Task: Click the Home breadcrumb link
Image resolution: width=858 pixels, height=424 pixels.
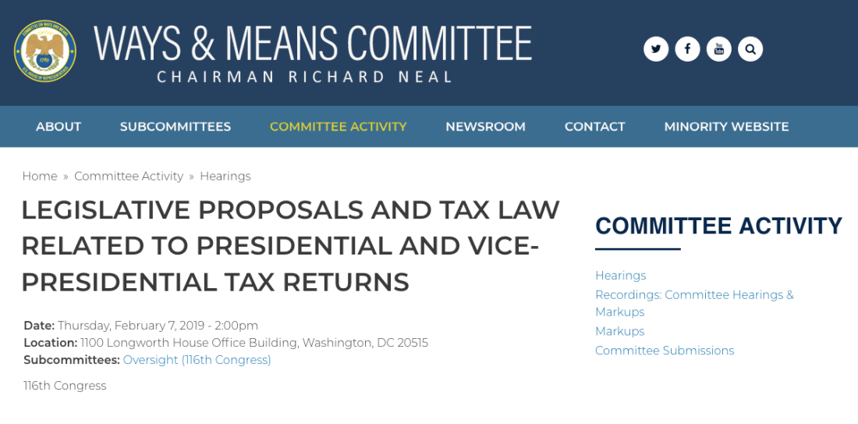Action: [40, 176]
